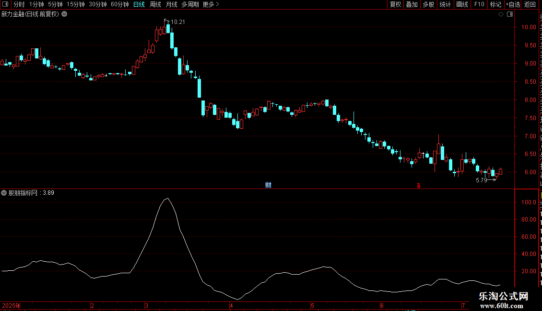Open 多股 multi-stock view
The height and width of the screenshot is (311, 542).
[x=428, y=4]
